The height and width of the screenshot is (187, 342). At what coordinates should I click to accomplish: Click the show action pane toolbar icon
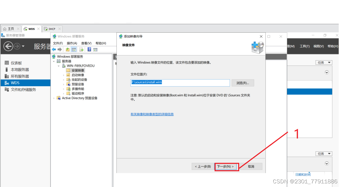(x=95, y=49)
